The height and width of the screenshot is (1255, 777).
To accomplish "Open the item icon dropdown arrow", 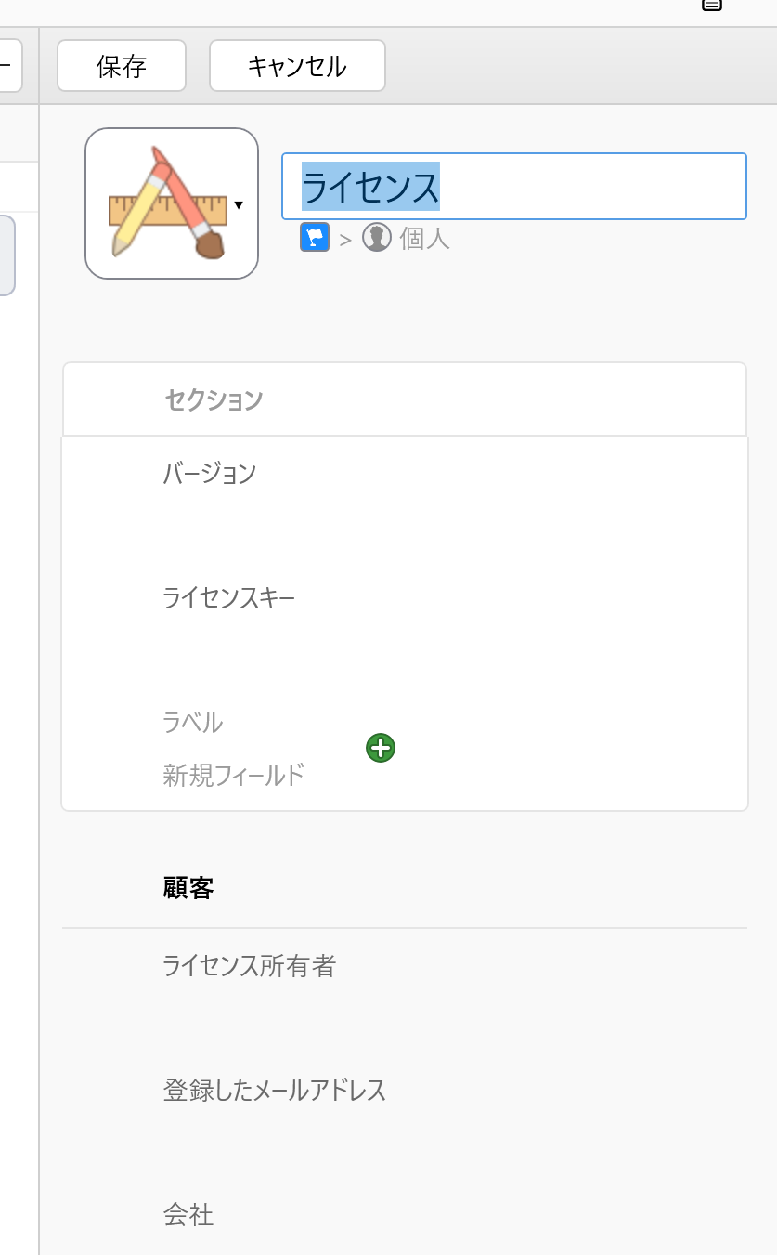I will (240, 204).
